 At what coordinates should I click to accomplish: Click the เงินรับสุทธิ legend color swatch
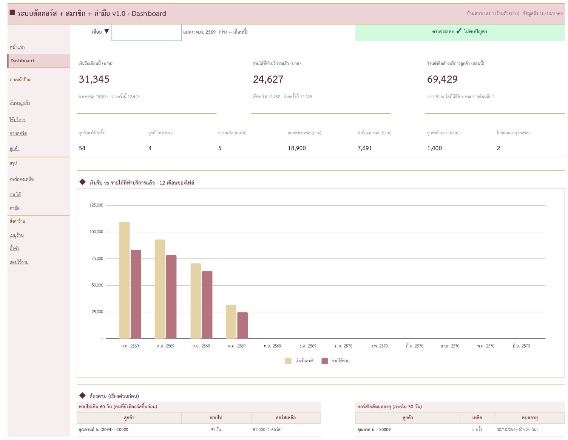(288, 361)
